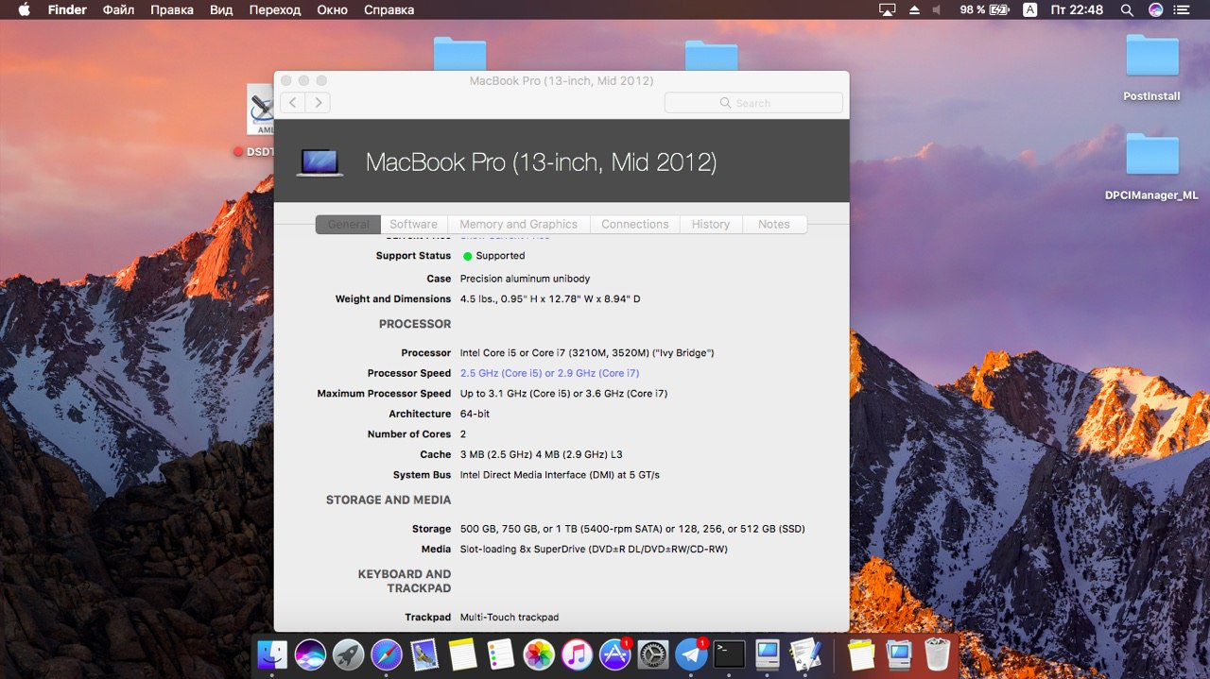Open Mail stamp icon in Dock
Image resolution: width=1210 pixels, height=679 pixels.
coord(424,654)
